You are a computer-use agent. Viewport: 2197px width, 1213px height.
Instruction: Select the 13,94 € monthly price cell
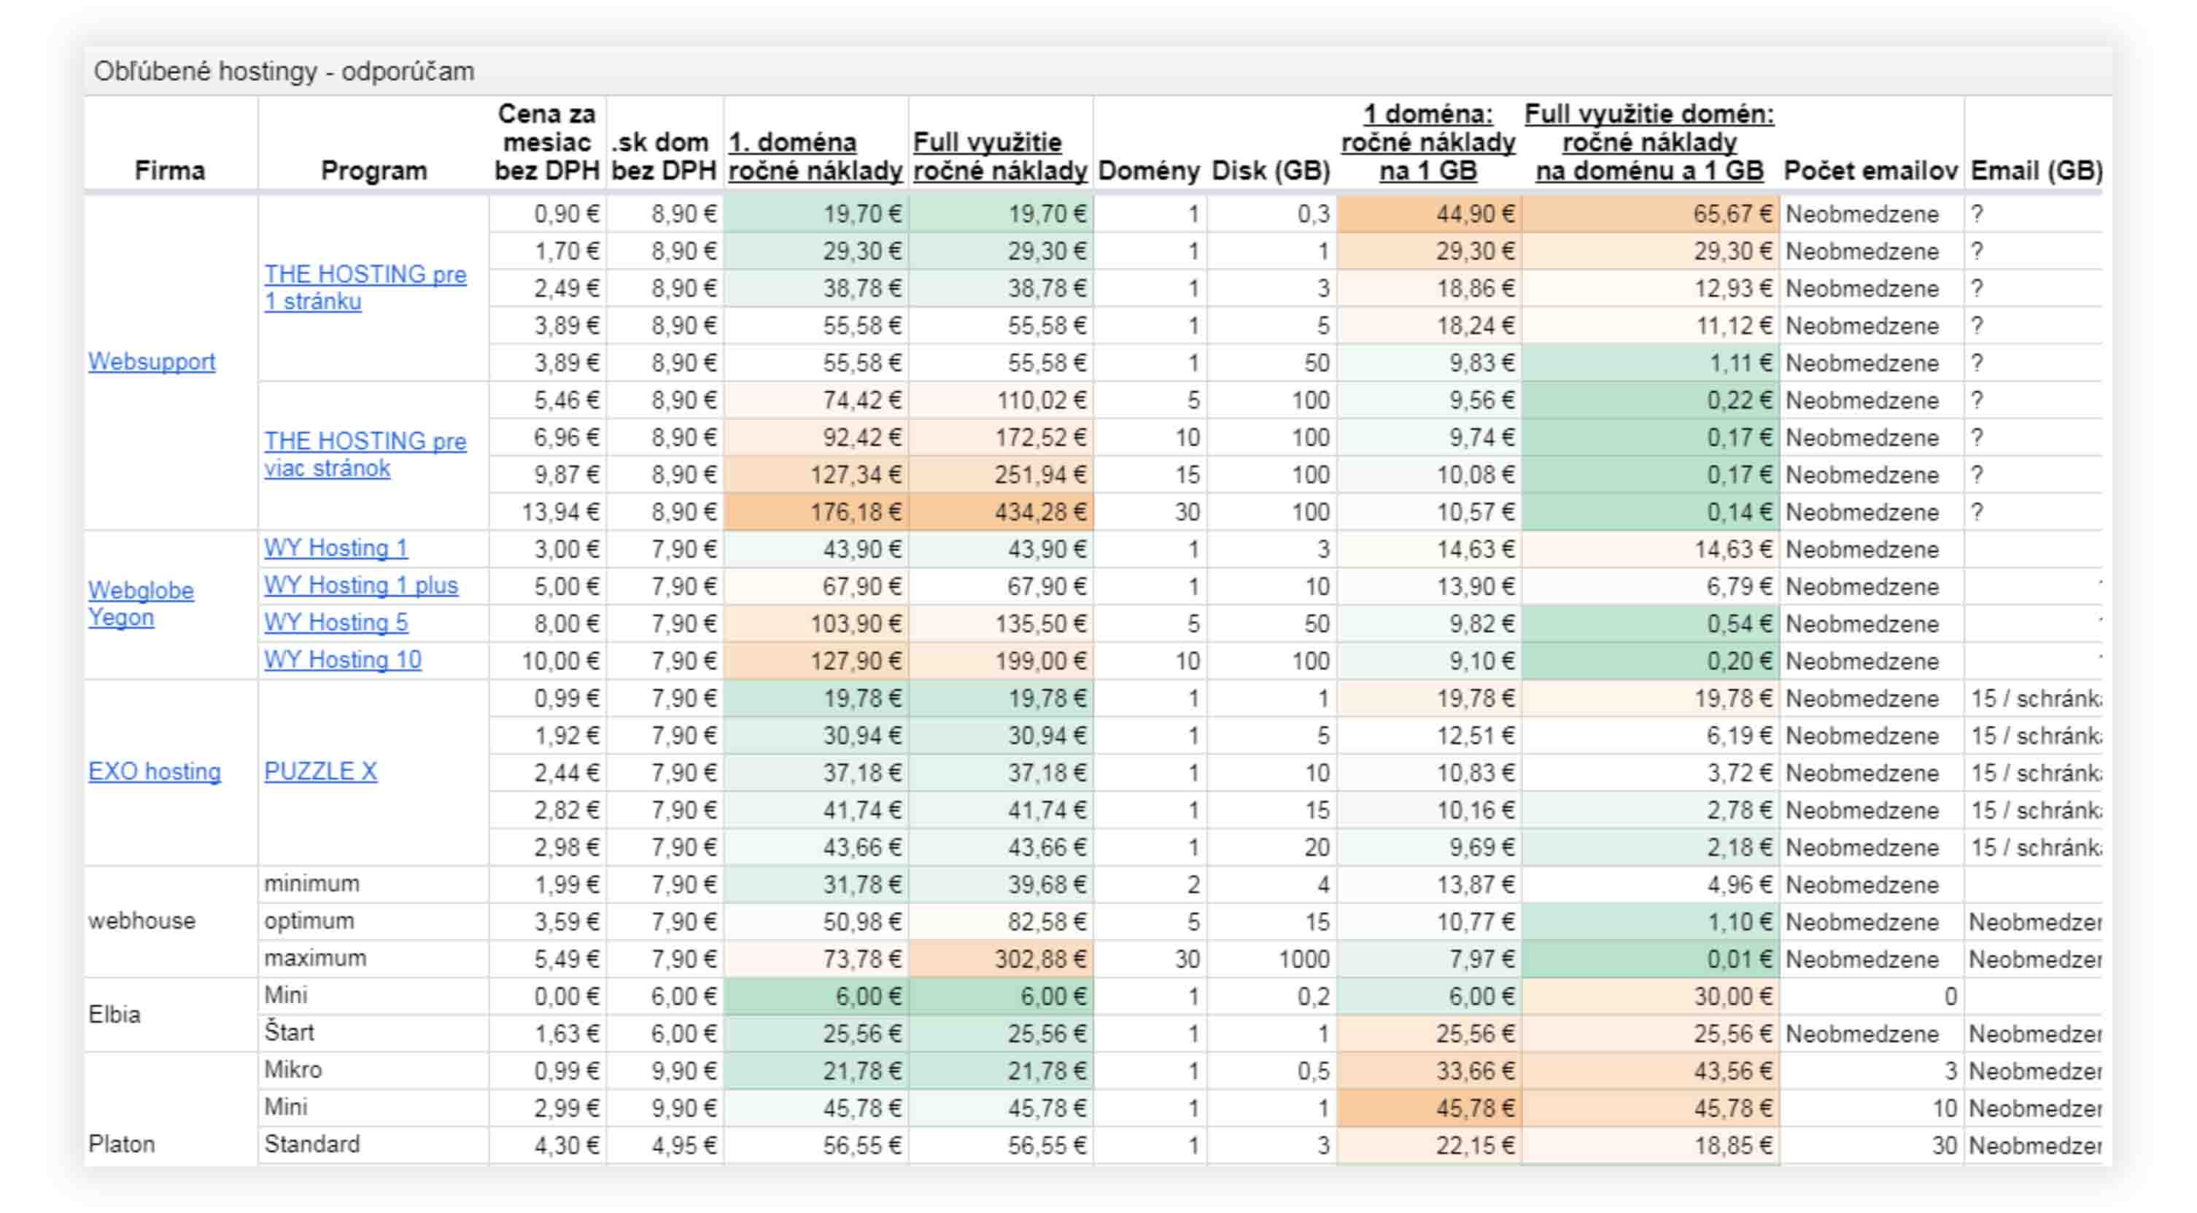click(x=546, y=512)
